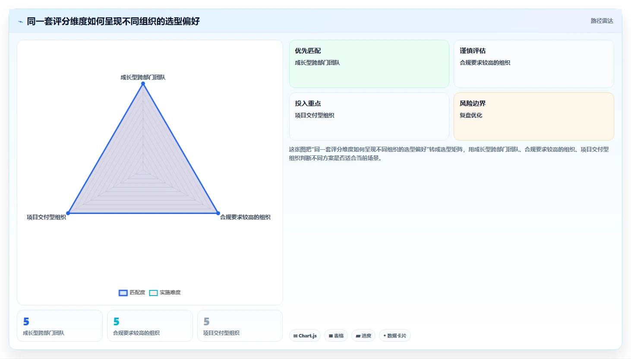The height and width of the screenshot is (359, 631).
Task: Click the 项目交付型组织 radar data point
Action: point(68,213)
